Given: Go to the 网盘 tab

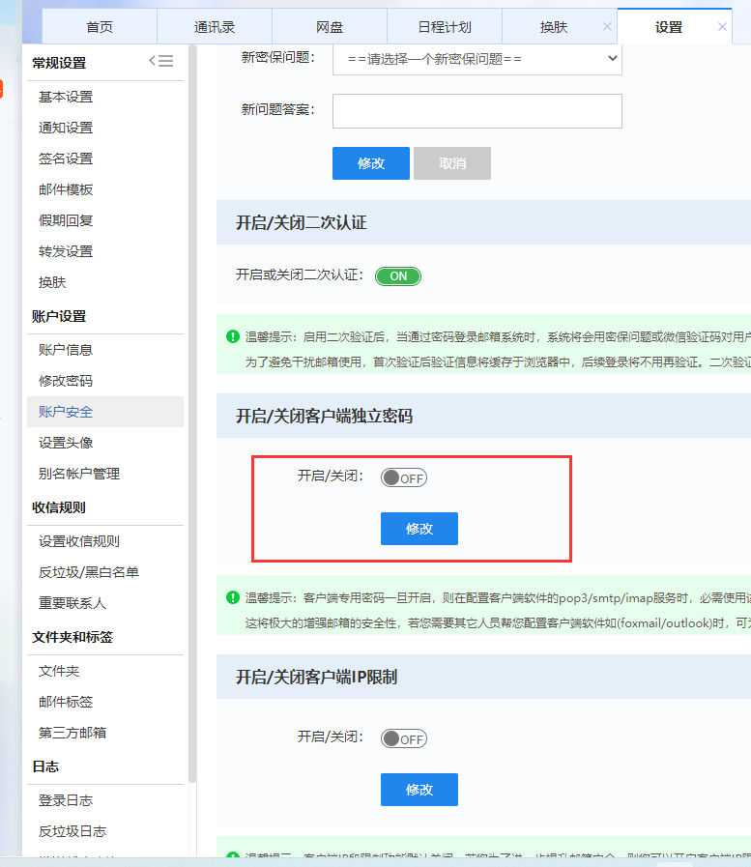Looking at the screenshot, I should [329, 27].
